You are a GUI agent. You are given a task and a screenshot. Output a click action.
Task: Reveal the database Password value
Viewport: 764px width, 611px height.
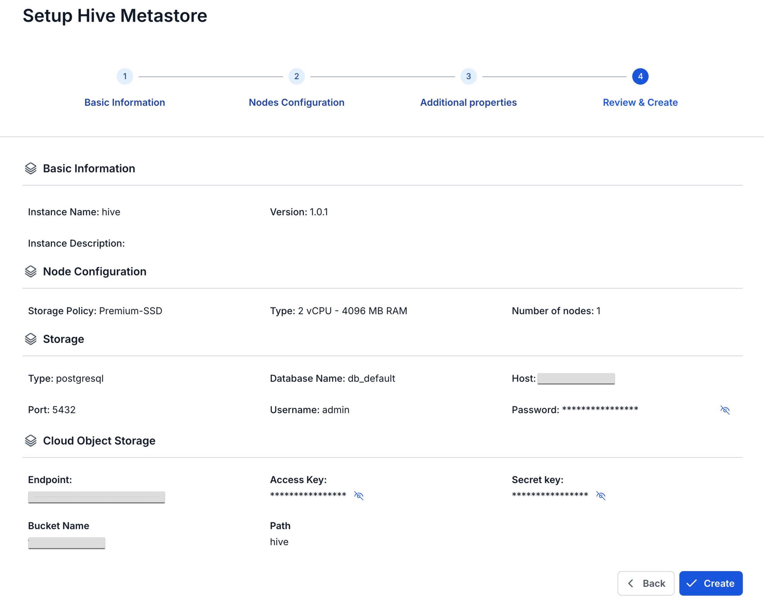[725, 410]
